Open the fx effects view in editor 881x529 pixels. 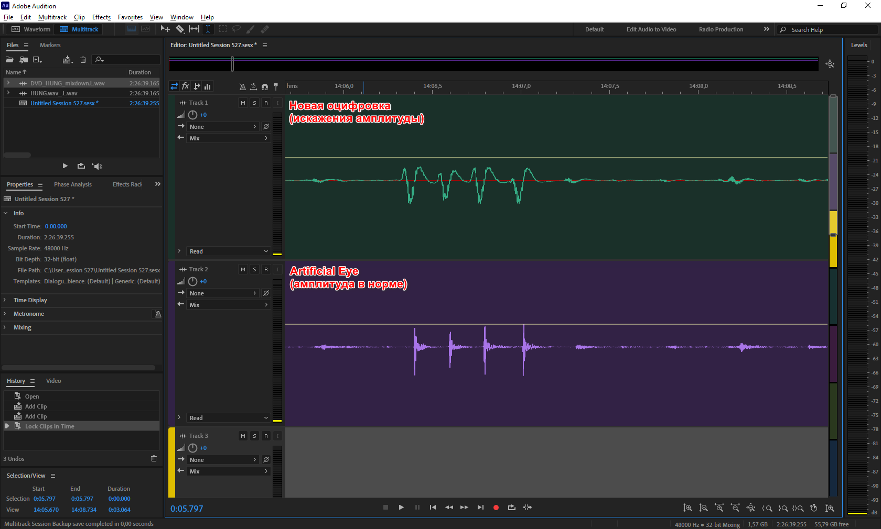pos(186,86)
